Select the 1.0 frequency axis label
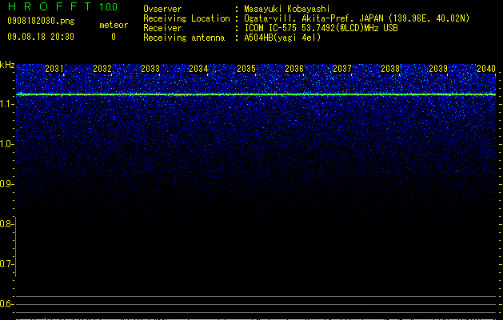 coord(6,144)
